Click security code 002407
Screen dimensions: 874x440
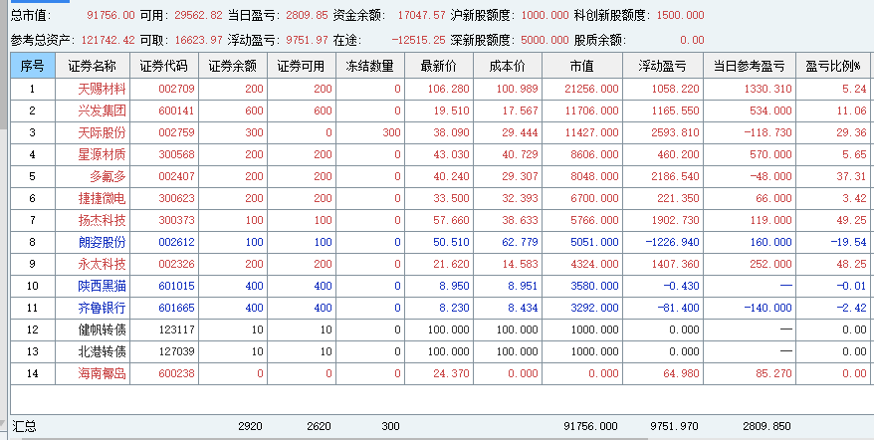tap(177, 177)
